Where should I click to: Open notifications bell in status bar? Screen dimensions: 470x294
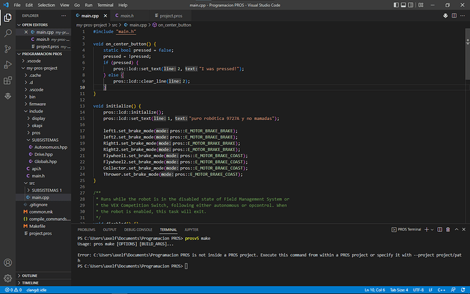coord(463,290)
